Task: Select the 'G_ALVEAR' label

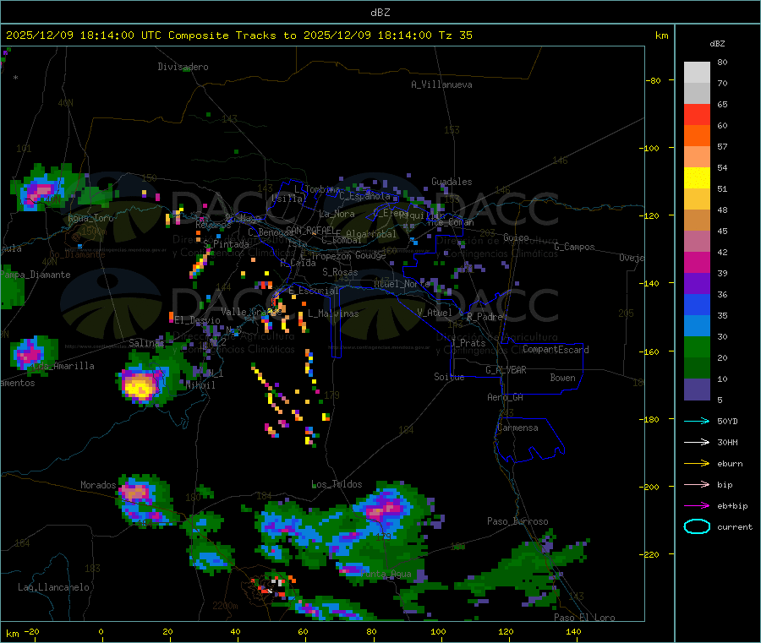Action: pyautogui.click(x=506, y=370)
